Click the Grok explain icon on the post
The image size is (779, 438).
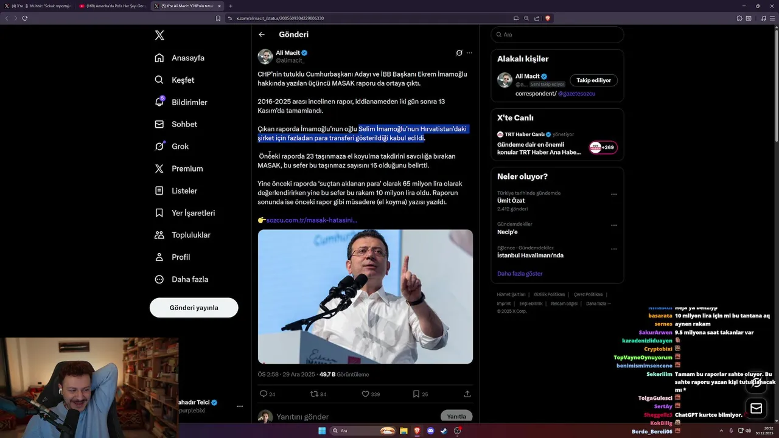pos(459,53)
